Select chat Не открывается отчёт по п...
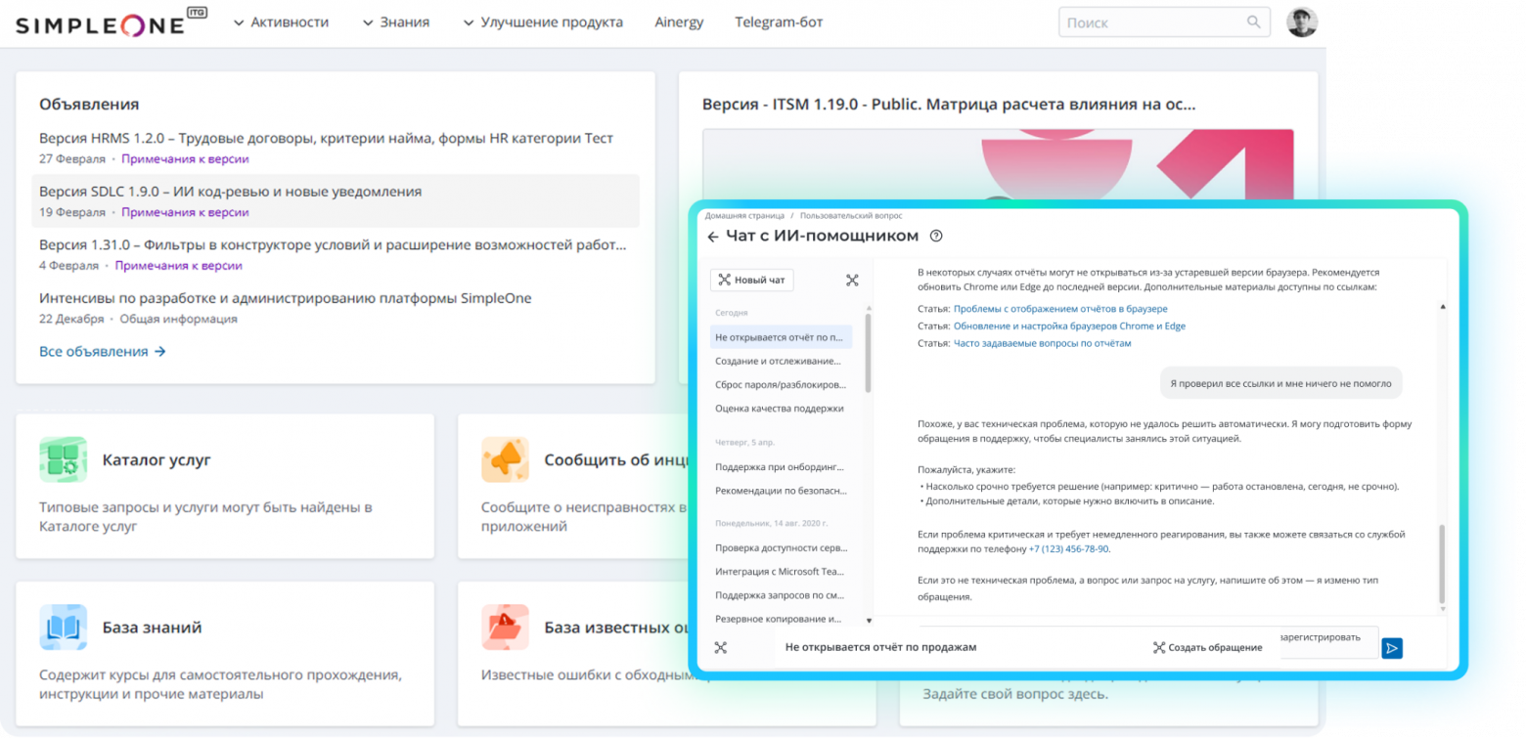Viewport: 1526px width, 738px height. [781, 337]
